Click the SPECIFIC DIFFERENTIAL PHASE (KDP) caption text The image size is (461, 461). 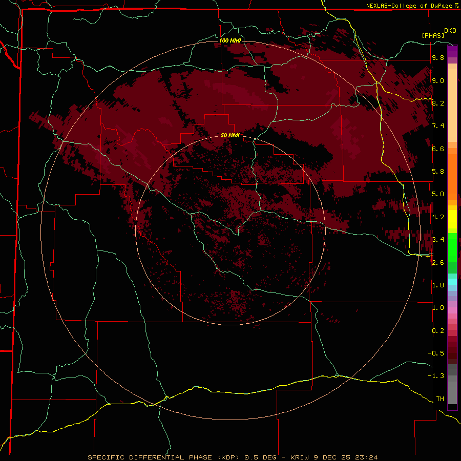(x=164, y=457)
